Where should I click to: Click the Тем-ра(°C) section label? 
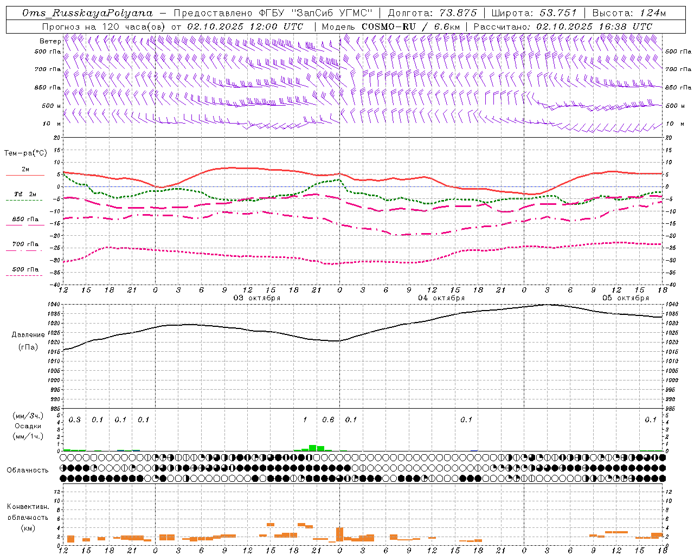coord(25,153)
